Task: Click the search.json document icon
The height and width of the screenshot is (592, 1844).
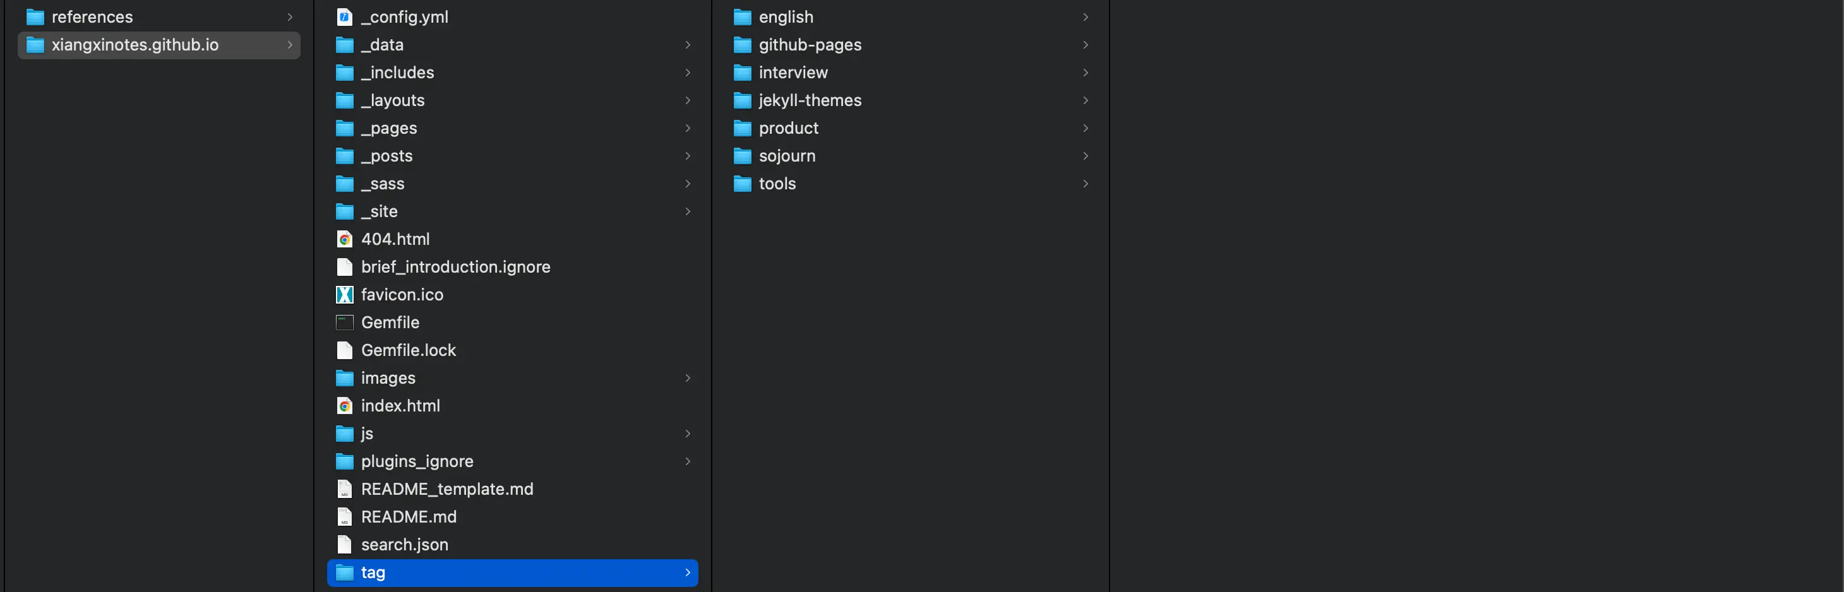Action: [x=344, y=545]
